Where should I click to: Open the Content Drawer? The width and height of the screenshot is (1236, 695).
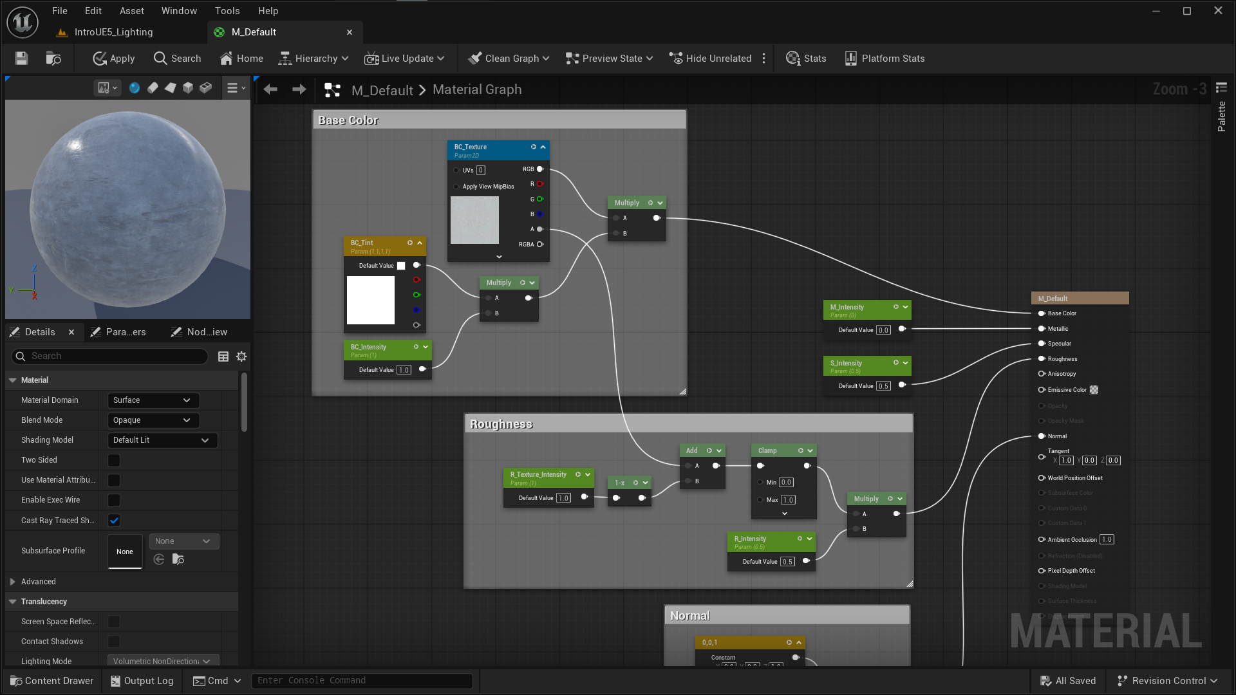[51, 681]
